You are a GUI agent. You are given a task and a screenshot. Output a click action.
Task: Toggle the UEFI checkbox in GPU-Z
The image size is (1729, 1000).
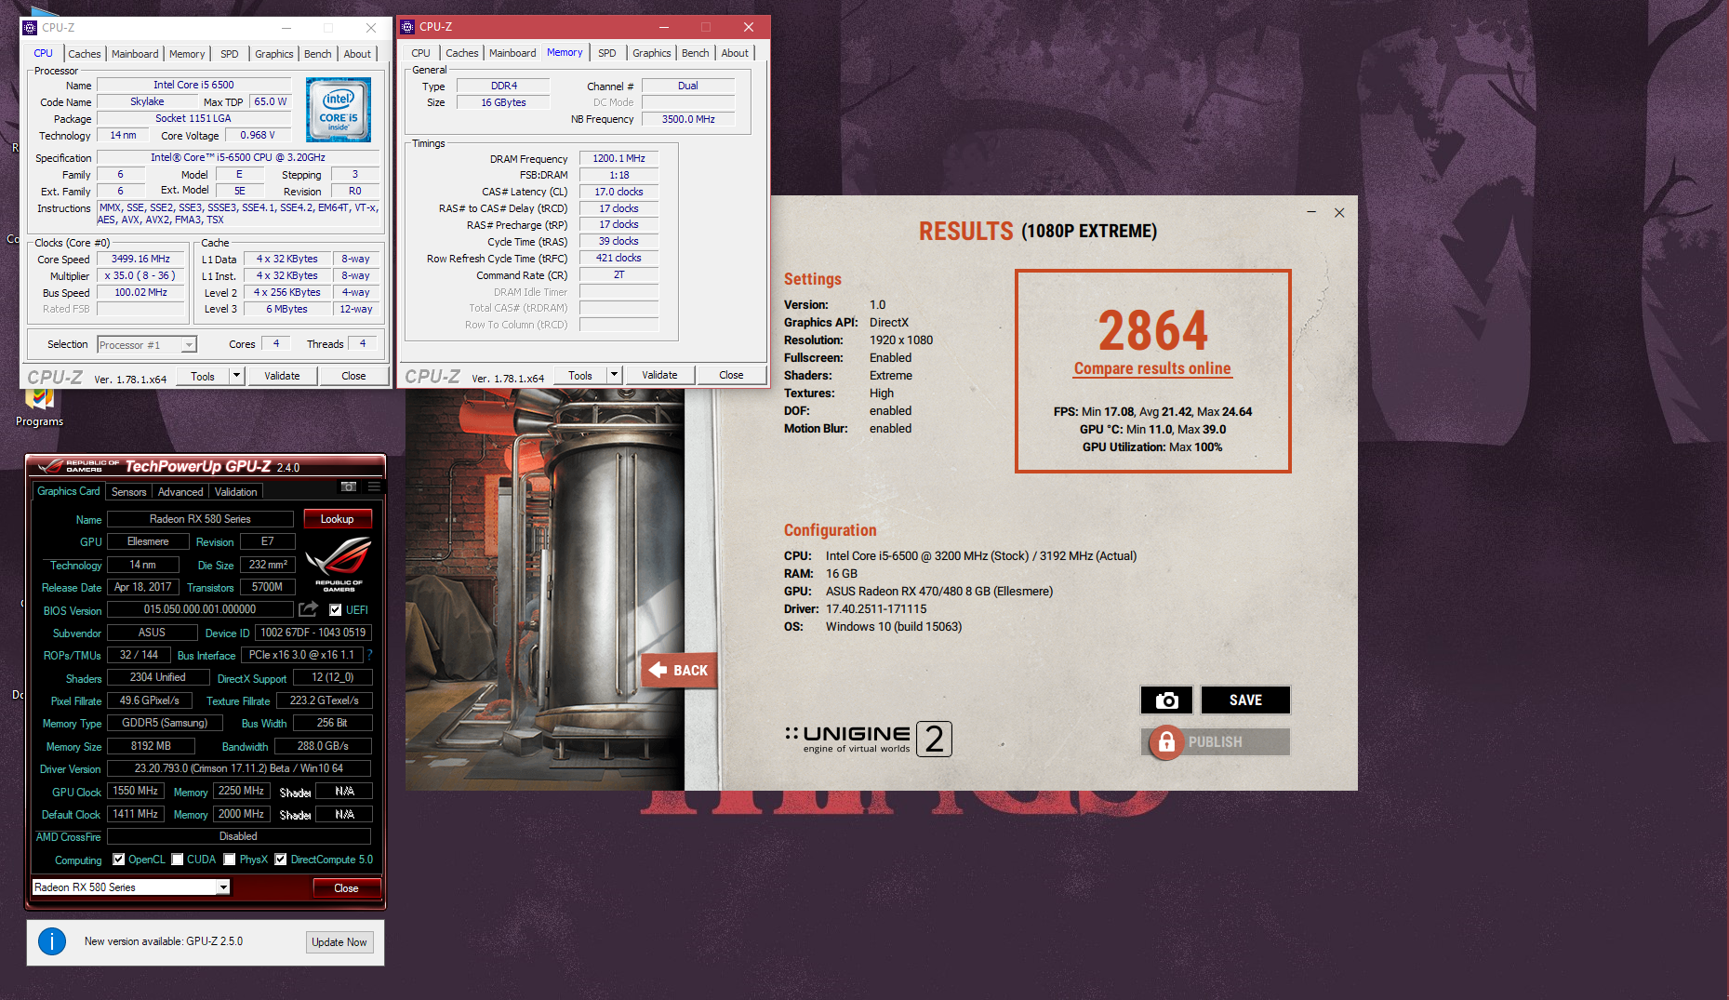point(336,610)
